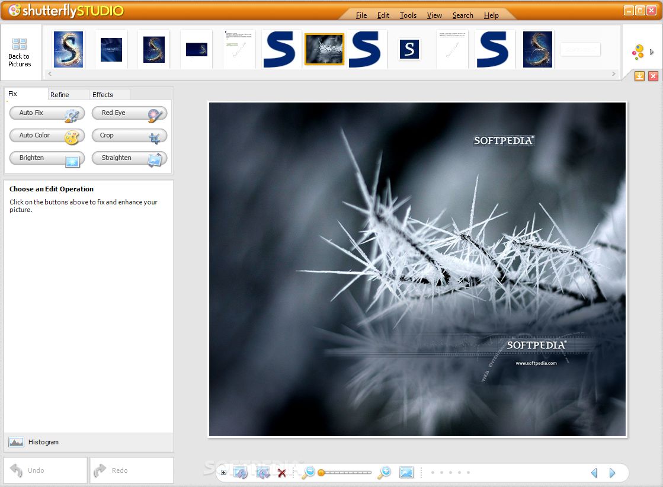Click the main frosty branch picture
Screen dimensions: 663x487
pos(417,270)
